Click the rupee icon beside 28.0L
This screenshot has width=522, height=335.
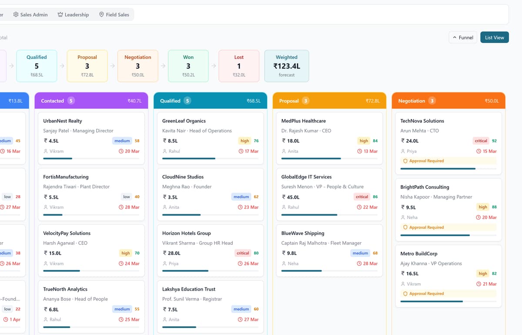click(165, 253)
